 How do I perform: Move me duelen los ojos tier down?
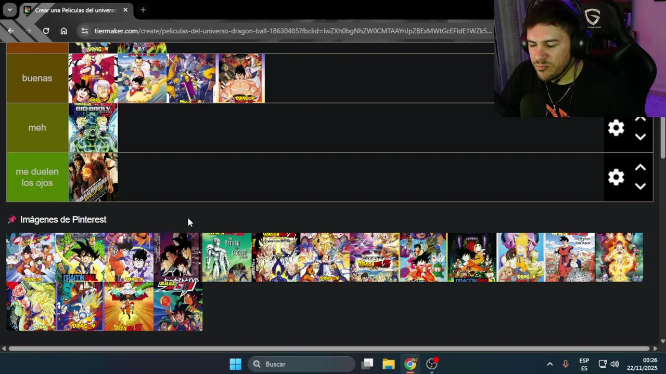[x=641, y=186]
